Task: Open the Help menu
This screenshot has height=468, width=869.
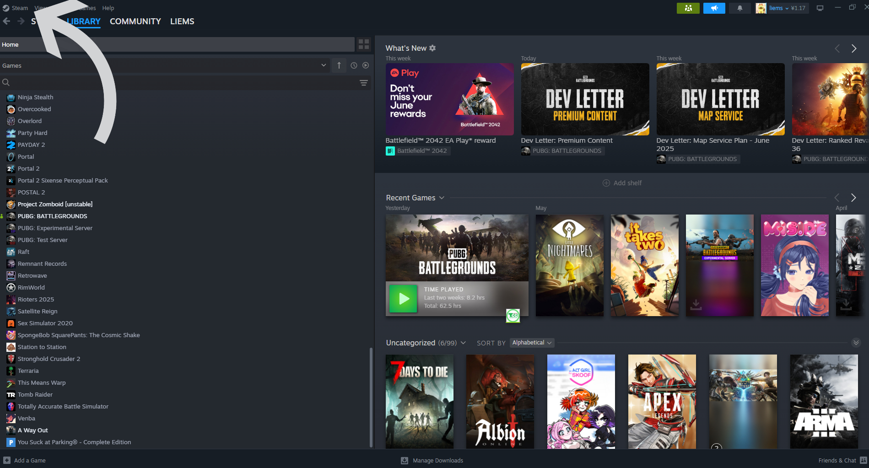Action: pyautogui.click(x=108, y=8)
